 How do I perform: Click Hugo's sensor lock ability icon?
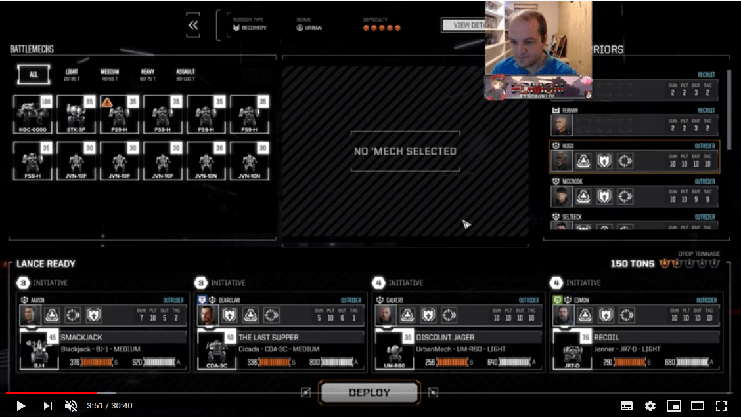(x=583, y=161)
